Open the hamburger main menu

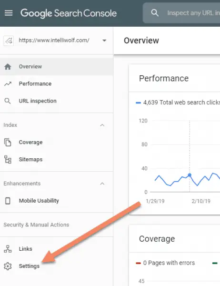pos(9,13)
